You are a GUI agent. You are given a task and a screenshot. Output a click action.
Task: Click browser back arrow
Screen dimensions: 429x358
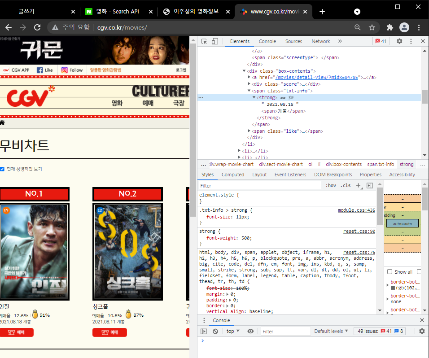click(x=9, y=27)
